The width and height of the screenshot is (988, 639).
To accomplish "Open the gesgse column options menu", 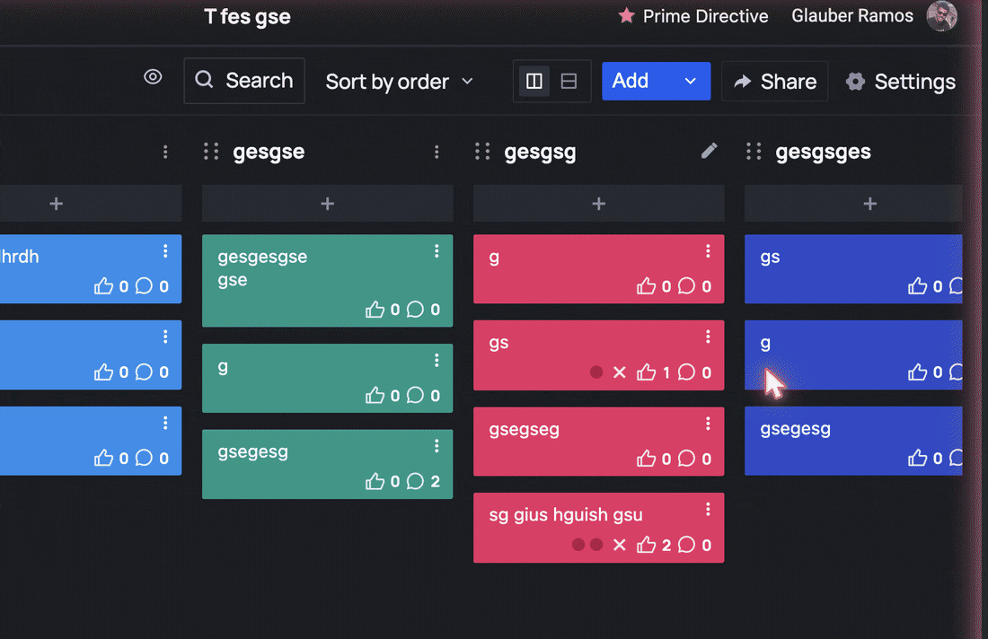I will click(x=437, y=152).
